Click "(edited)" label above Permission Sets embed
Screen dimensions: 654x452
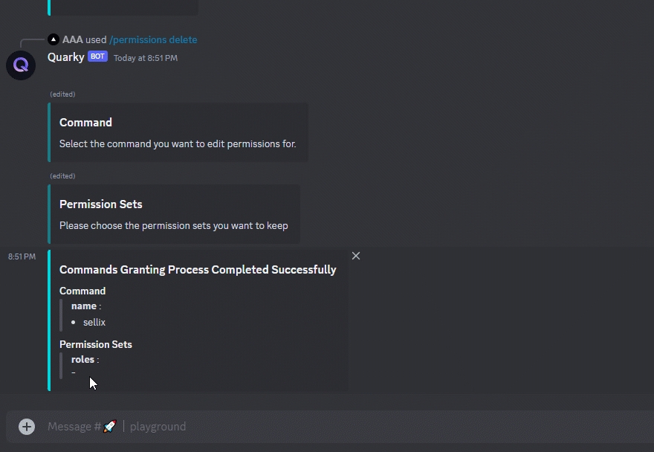point(62,176)
